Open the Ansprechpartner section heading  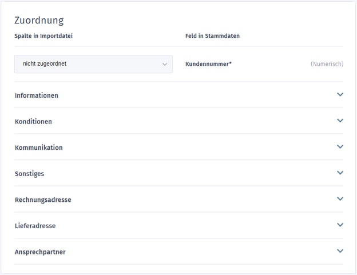point(40,252)
